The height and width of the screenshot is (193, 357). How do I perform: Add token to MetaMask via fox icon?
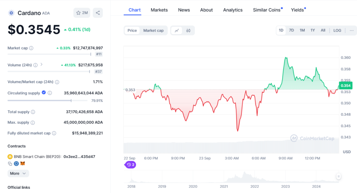[x=23, y=163]
